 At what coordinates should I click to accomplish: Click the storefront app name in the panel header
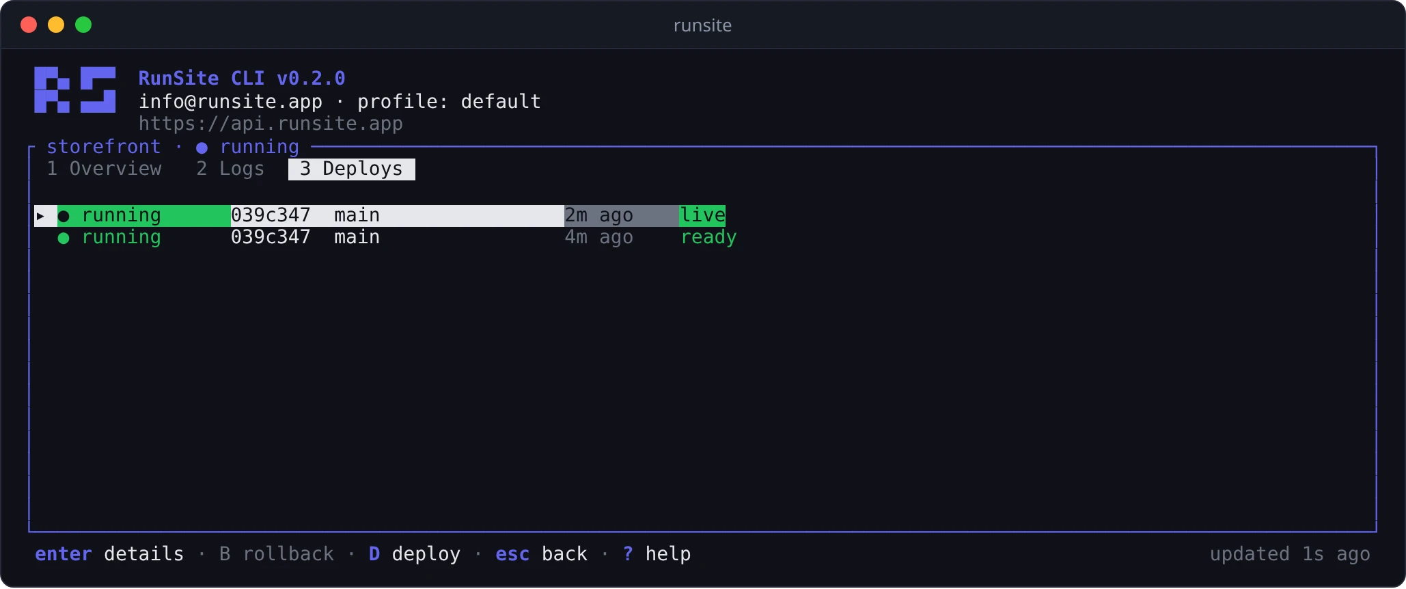[x=104, y=147]
